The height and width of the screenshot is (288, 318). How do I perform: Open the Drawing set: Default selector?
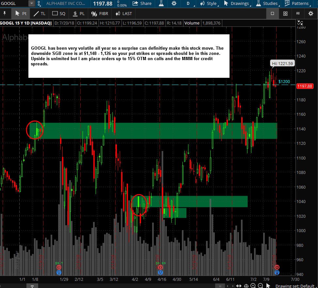click(x=295, y=286)
